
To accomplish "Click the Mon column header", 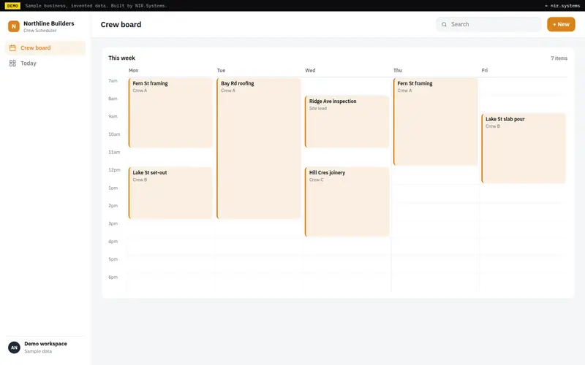I will pos(134,70).
